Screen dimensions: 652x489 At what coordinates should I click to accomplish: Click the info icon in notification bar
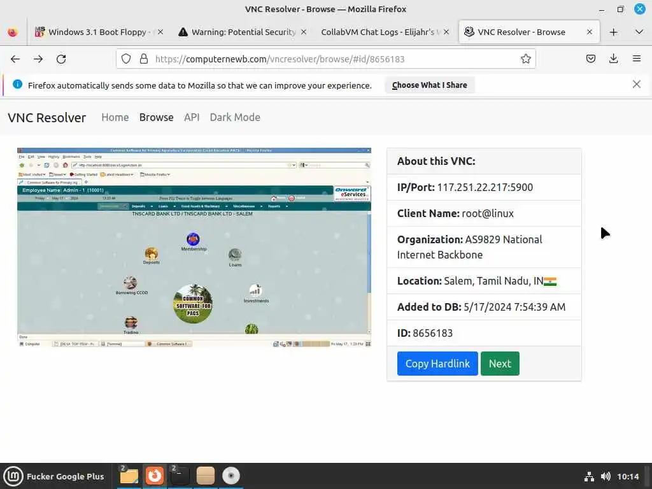click(17, 85)
